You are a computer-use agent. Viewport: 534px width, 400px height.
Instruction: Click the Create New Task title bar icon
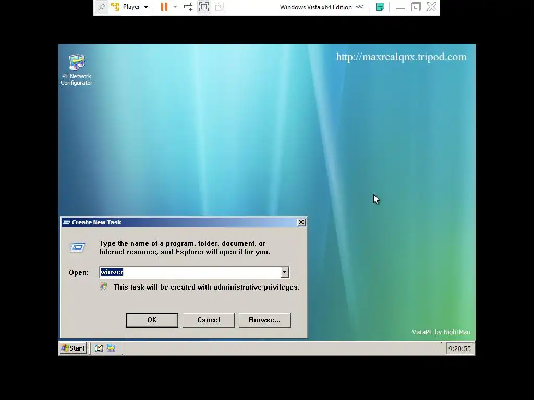[x=66, y=222]
